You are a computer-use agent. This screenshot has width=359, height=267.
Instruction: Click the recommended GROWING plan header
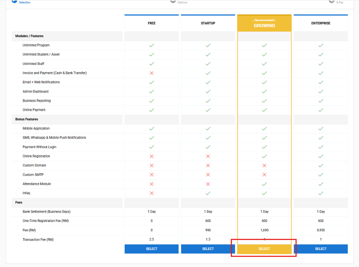(x=264, y=23)
